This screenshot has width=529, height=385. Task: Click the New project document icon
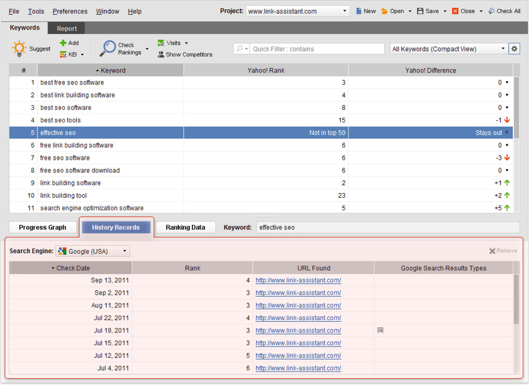pos(358,11)
